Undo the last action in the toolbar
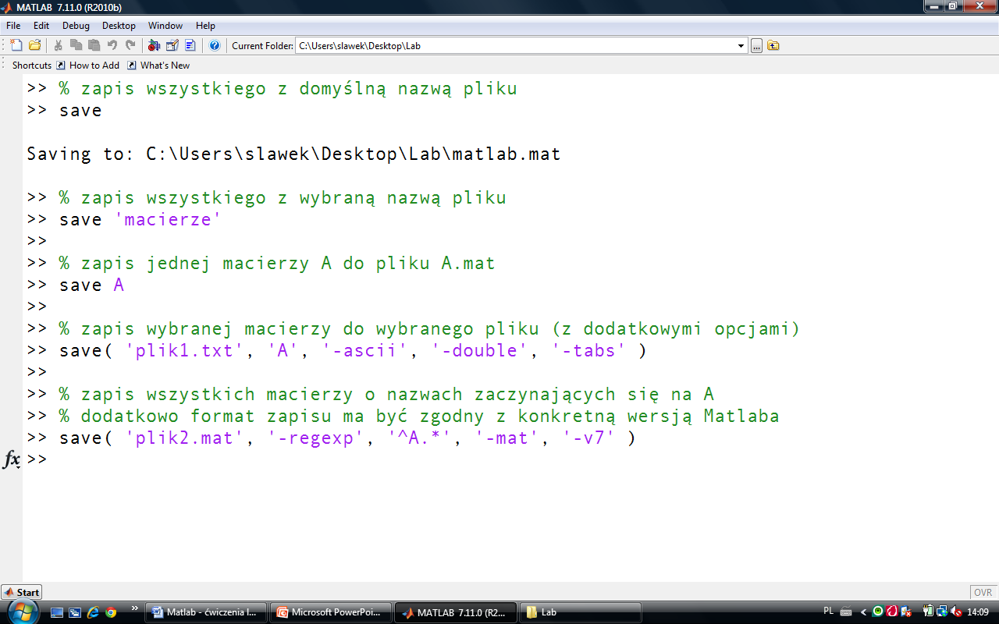This screenshot has height=624, width=999. click(112, 45)
